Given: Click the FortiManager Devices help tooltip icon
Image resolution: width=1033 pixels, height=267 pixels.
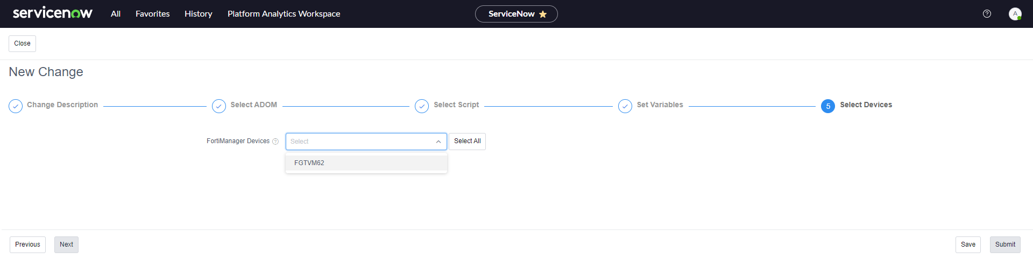Looking at the screenshot, I should point(275,142).
